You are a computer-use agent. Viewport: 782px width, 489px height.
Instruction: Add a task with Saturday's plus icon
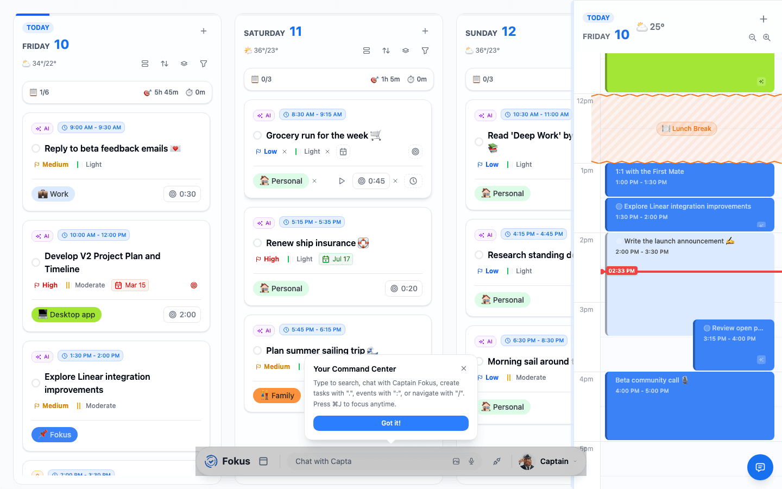425,31
